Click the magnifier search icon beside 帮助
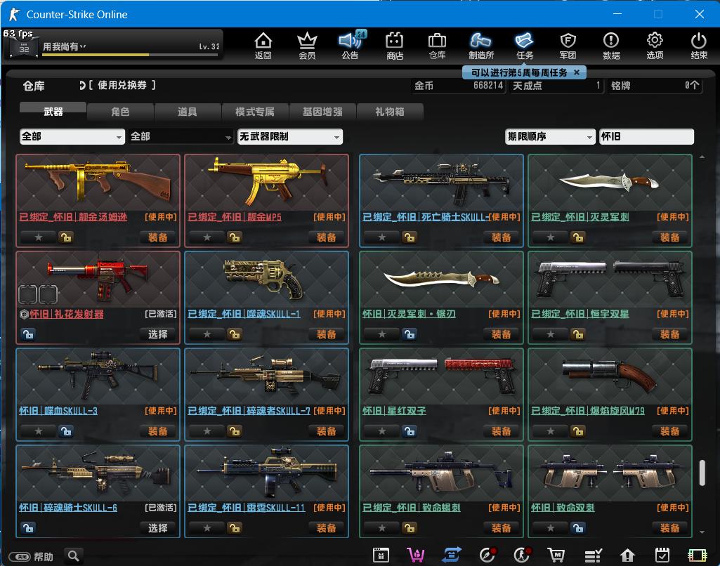The image size is (720, 566). [74, 556]
